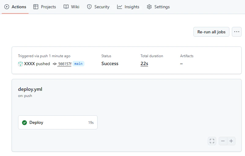245x156 pixels.
Task: Open the Actions tab
Action: (x=15, y=7)
